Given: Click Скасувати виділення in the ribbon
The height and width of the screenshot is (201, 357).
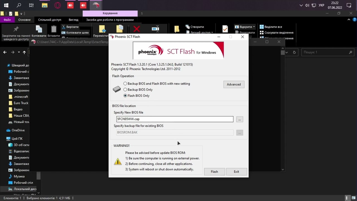Looking at the screenshot, I should (x=276, y=33).
